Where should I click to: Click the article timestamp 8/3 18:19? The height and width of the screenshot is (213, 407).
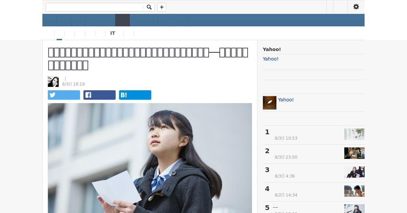73,84
